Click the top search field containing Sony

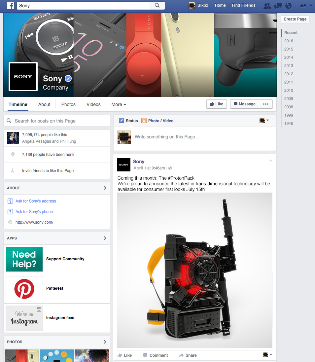84,6
